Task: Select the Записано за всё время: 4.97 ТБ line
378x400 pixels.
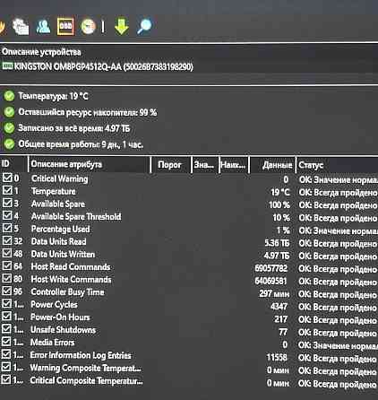Action: [74, 128]
